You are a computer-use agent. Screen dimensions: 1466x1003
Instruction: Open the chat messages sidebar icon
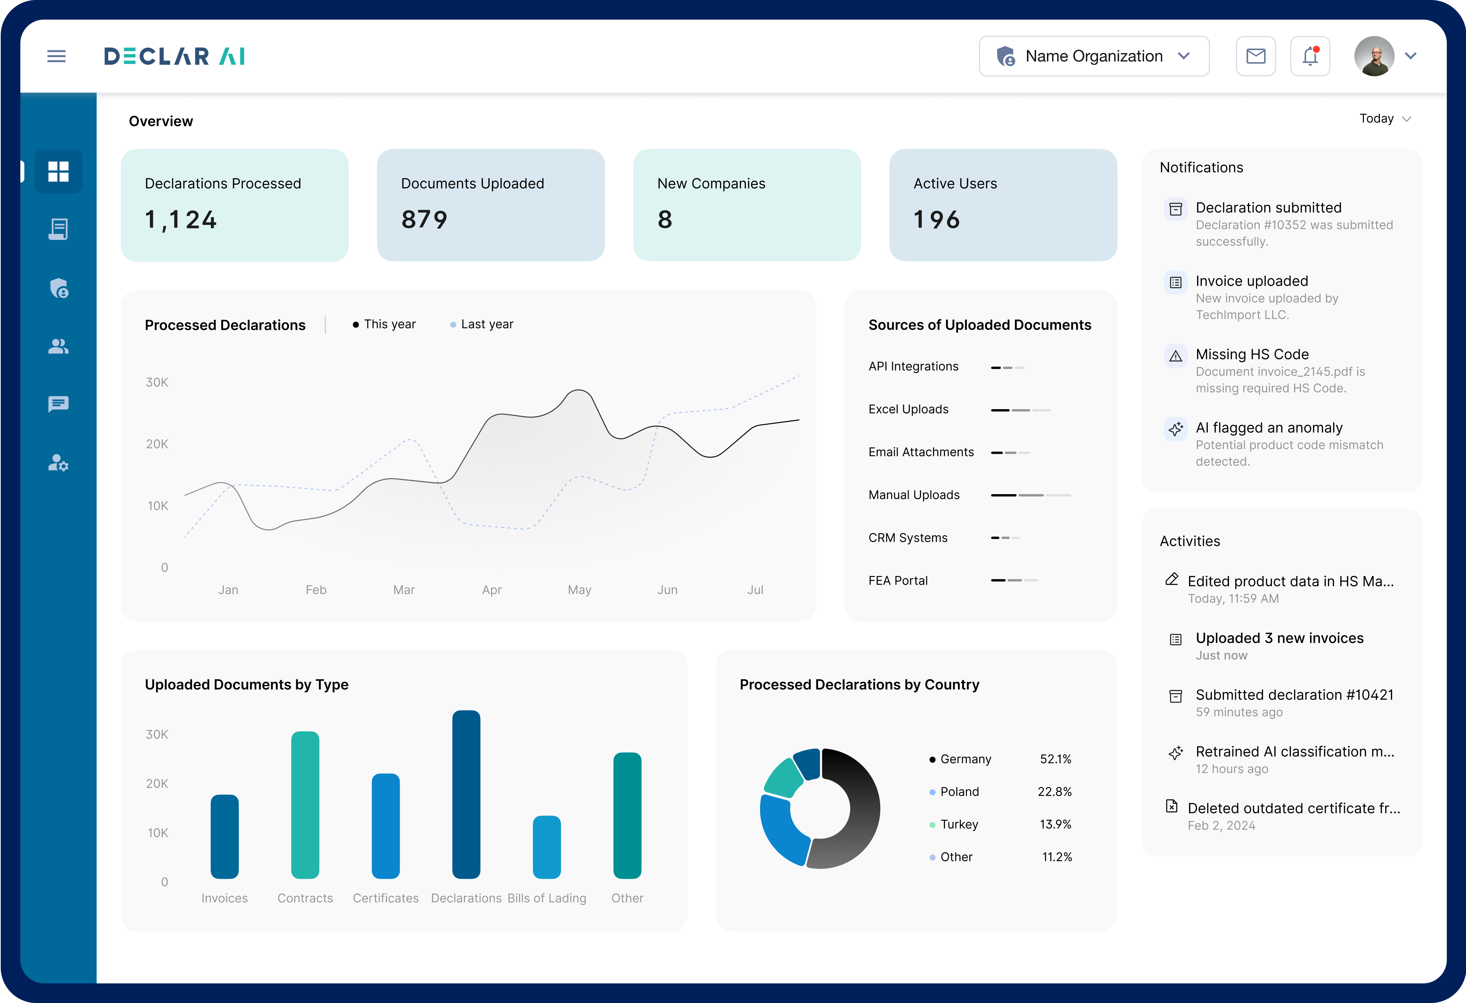pyautogui.click(x=58, y=404)
